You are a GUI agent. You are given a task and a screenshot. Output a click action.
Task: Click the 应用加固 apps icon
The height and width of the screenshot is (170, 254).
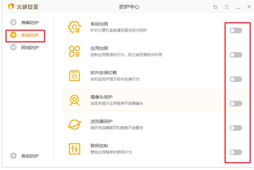[75, 51]
